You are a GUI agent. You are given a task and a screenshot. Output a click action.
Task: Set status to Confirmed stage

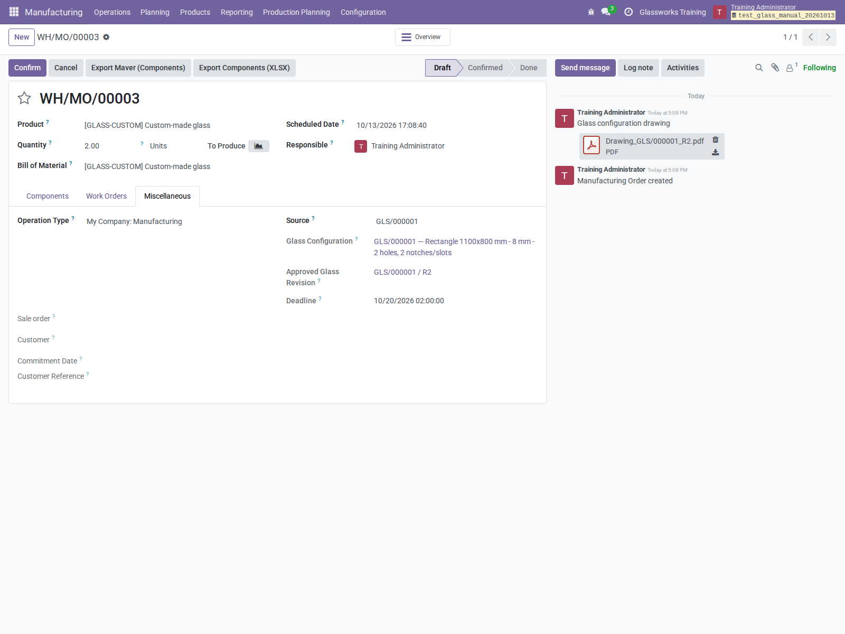click(x=485, y=68)
